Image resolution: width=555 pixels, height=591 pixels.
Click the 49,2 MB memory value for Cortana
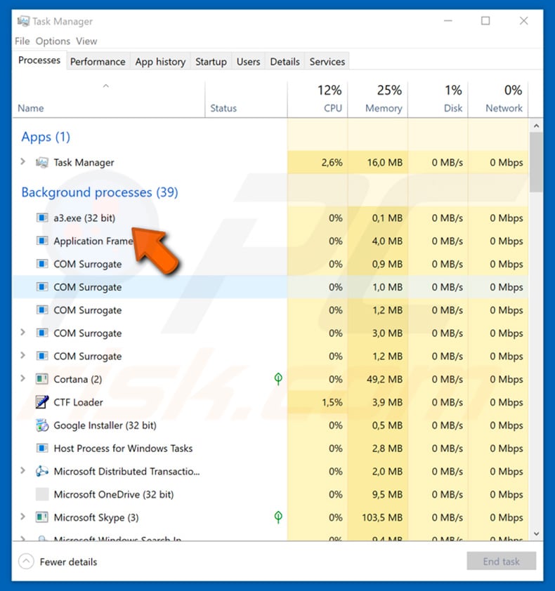[384, 379]
